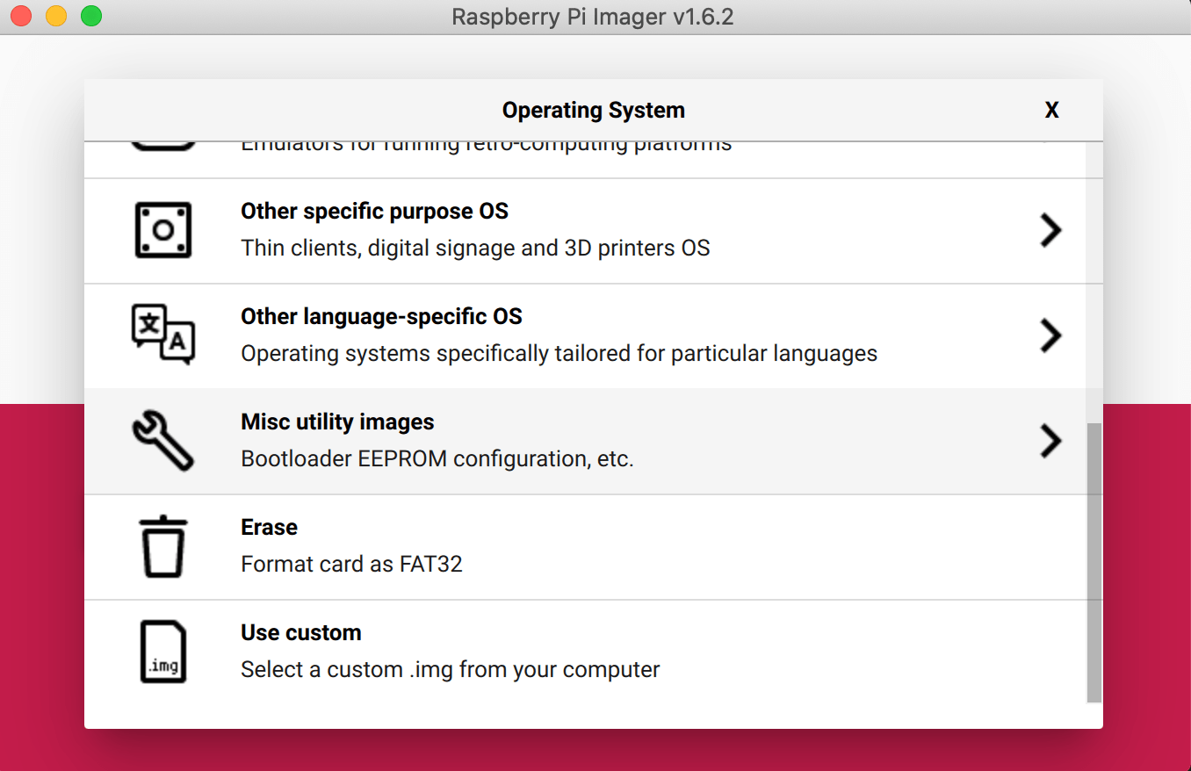1191x771 pixels.
Task: Click "Select a custom .img from your computer"
Action: coord(451,670)
